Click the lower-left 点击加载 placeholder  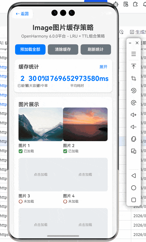tap(41, 223)
